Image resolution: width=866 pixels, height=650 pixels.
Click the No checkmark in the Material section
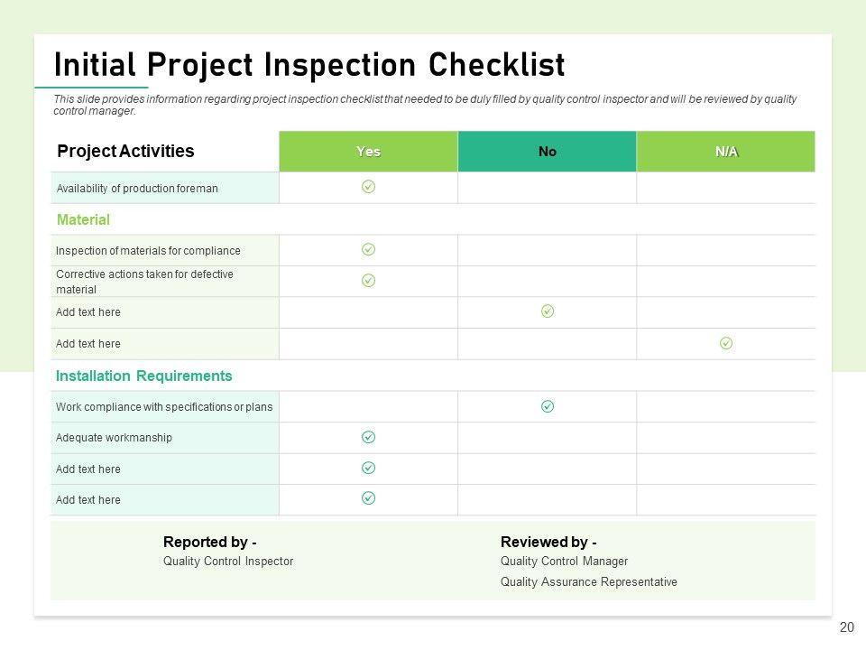point(548,311)
